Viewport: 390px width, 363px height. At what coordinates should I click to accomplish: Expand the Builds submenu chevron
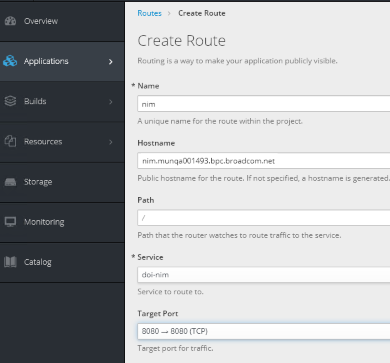pyautogui.click(x=111, y=102)
